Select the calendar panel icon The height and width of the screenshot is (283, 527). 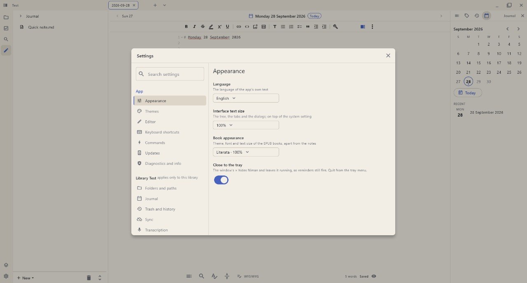tap(487, 16)
